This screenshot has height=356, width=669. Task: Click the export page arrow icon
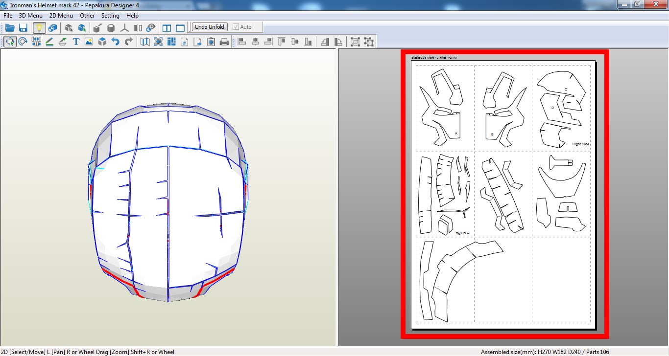tap(198, 42)
